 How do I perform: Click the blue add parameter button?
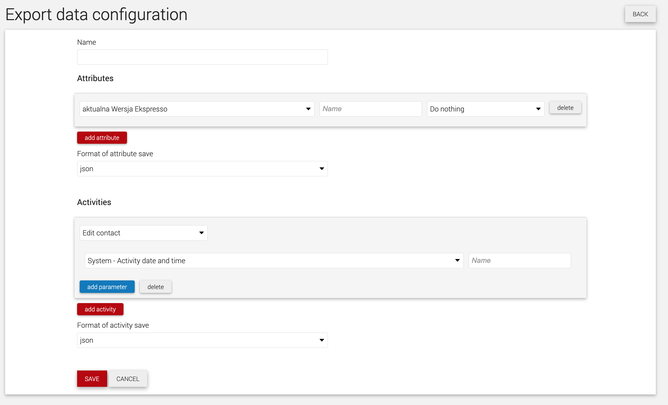click(107, 287)
